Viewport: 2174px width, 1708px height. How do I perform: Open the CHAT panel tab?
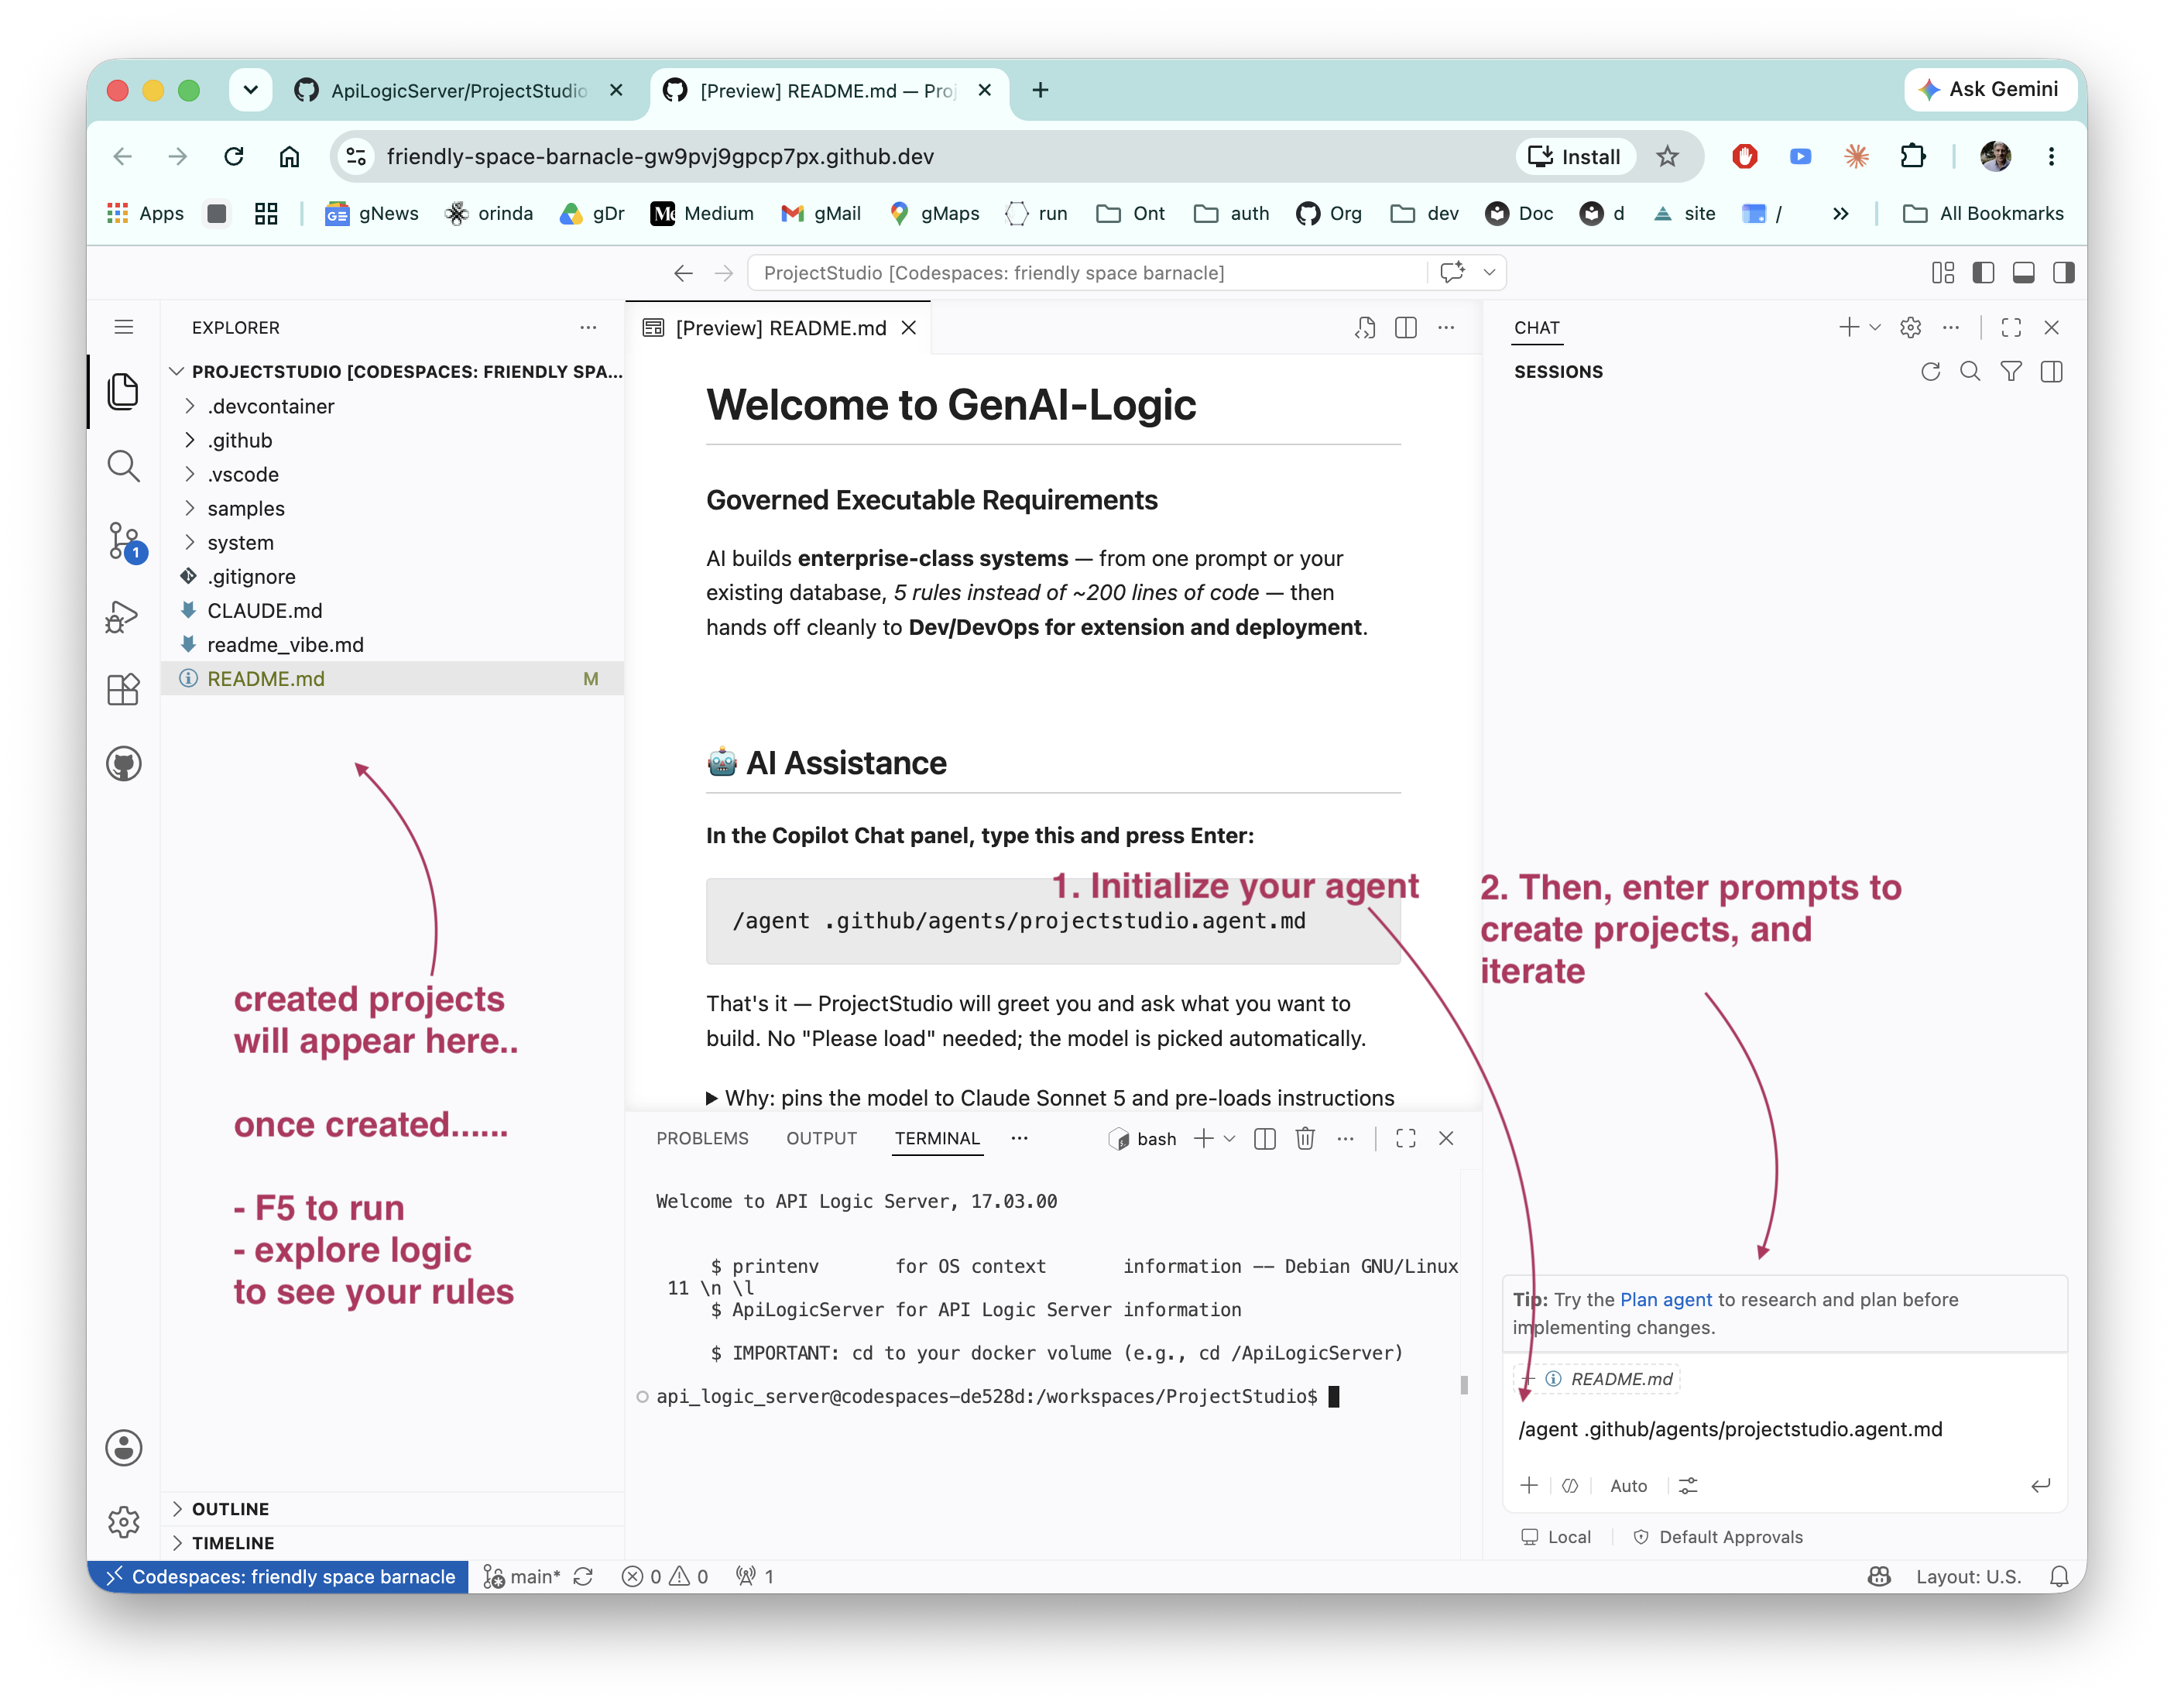pos(1536,328)
